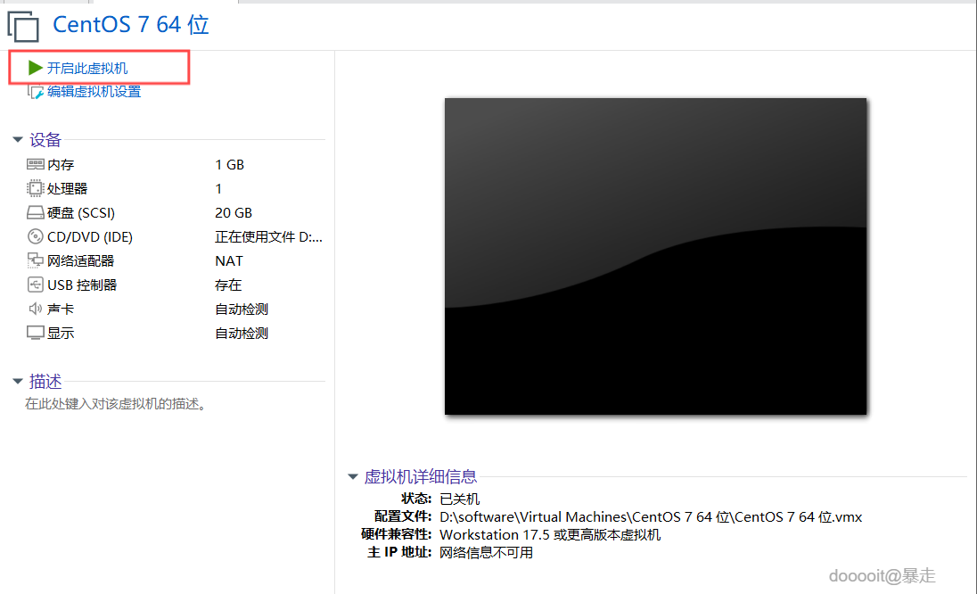Click the vmx configuration file path

click(651, 516)
